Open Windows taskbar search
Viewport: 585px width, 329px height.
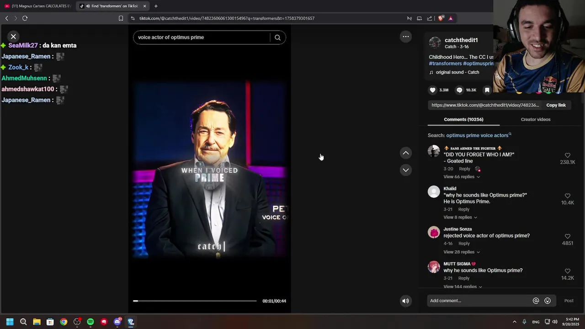[x=23, y=322]
